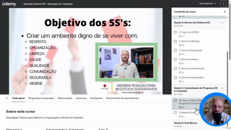Open lecture 8. Senso de Saúde (Asseio)
The height and width of the screenshot is (130, 231).
tap(192, 69)
